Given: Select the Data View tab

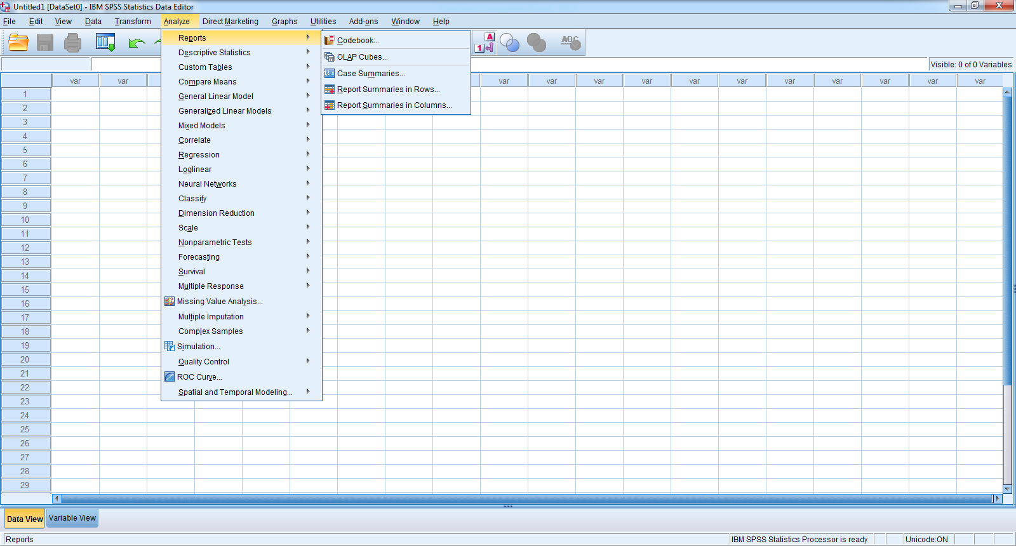Looking at the screenshot, I should coord(25,519).
